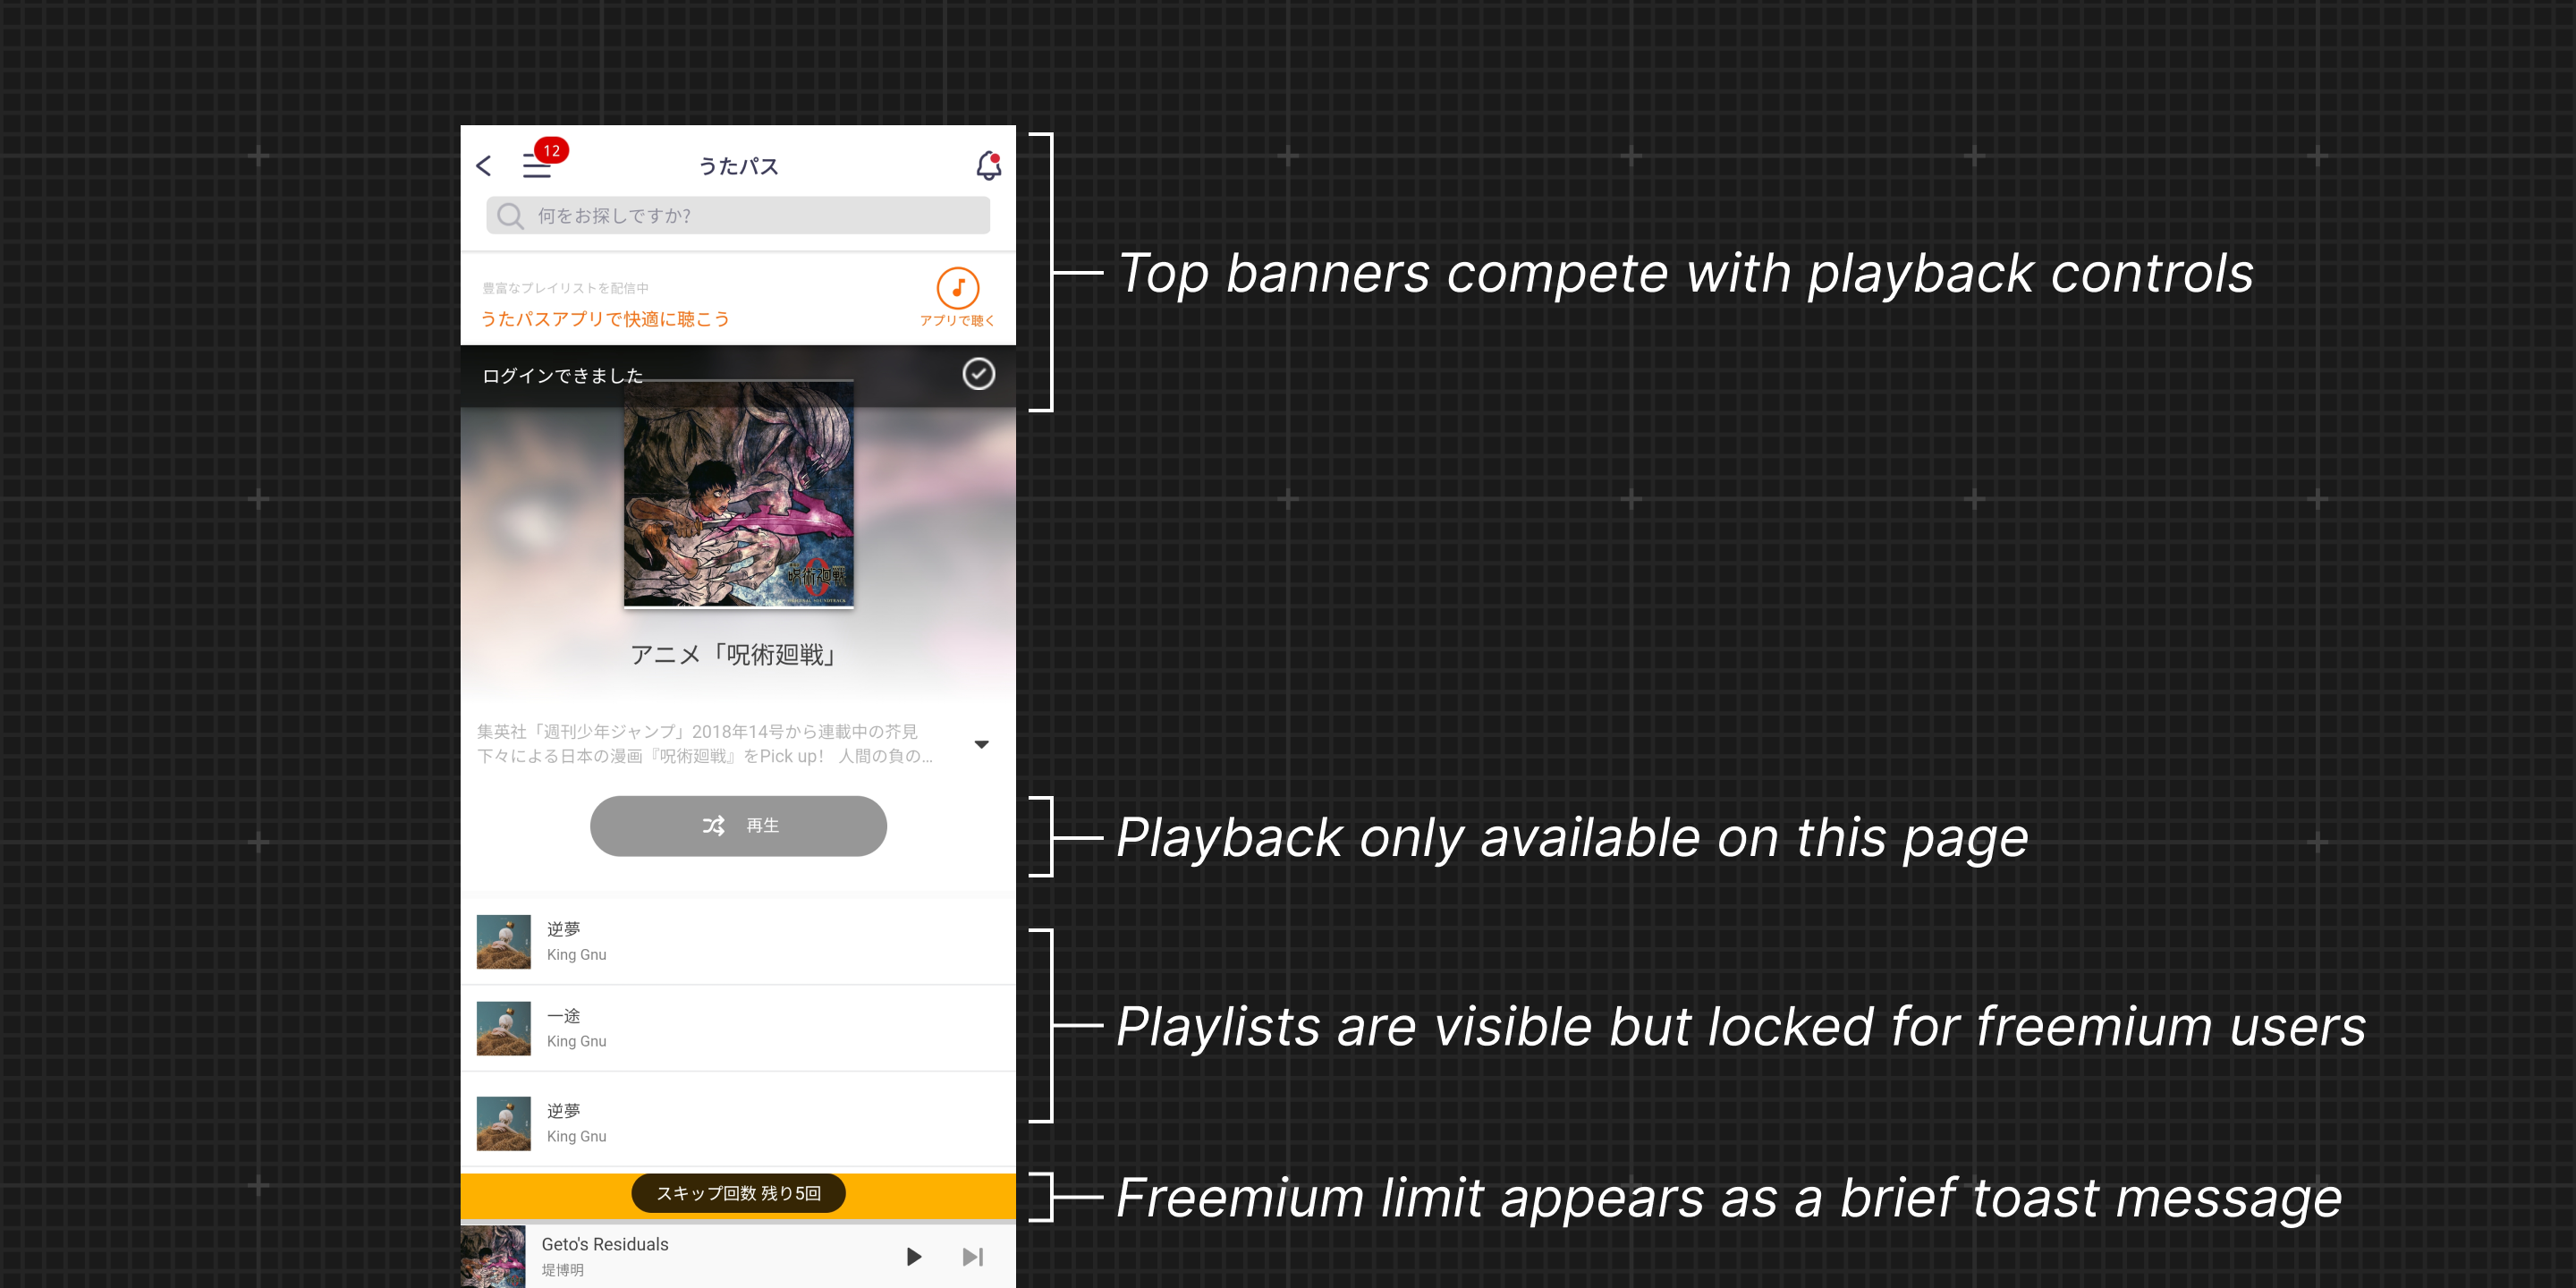Skip to next track in mini player
The width and height of the screenshot is (2576, 1288).
(972, 1257)
